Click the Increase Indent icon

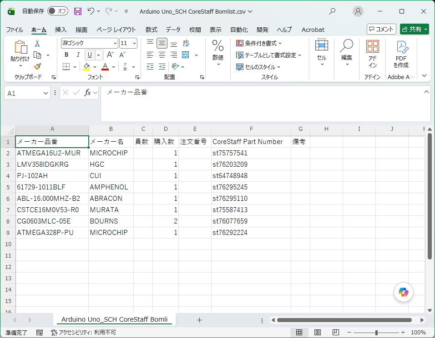click(162, 66)
